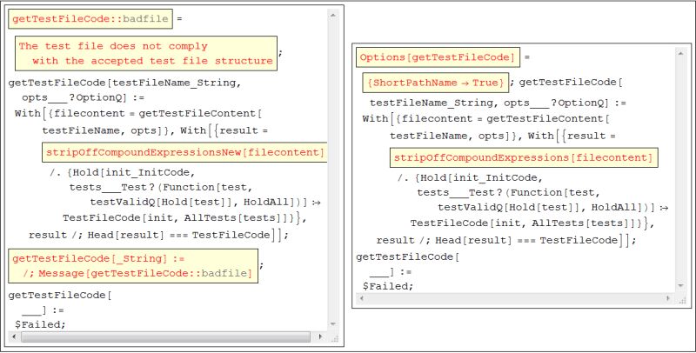Select highlighted Options[getTestFileCode] in right pane
696x353 pixels.
tap(438, 57)
